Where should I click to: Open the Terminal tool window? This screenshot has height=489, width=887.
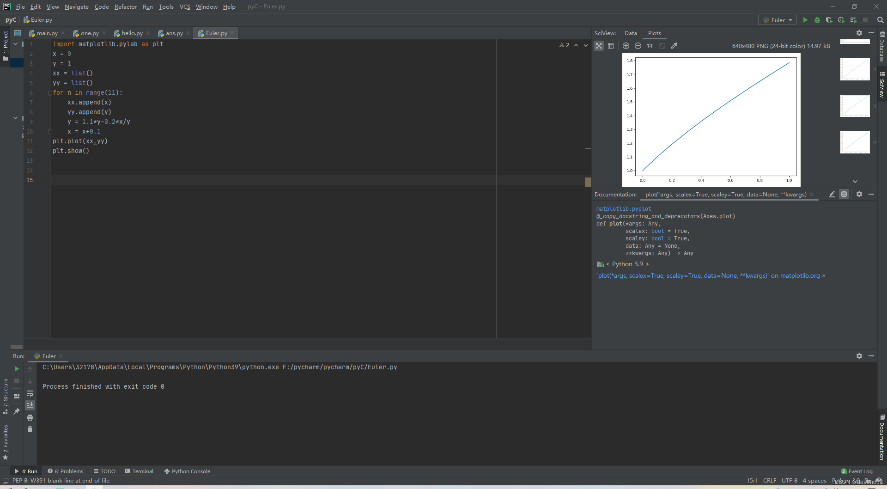(139, 471)
